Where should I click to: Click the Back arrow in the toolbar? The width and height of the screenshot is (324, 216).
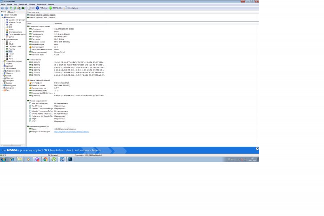pos(3,8)
